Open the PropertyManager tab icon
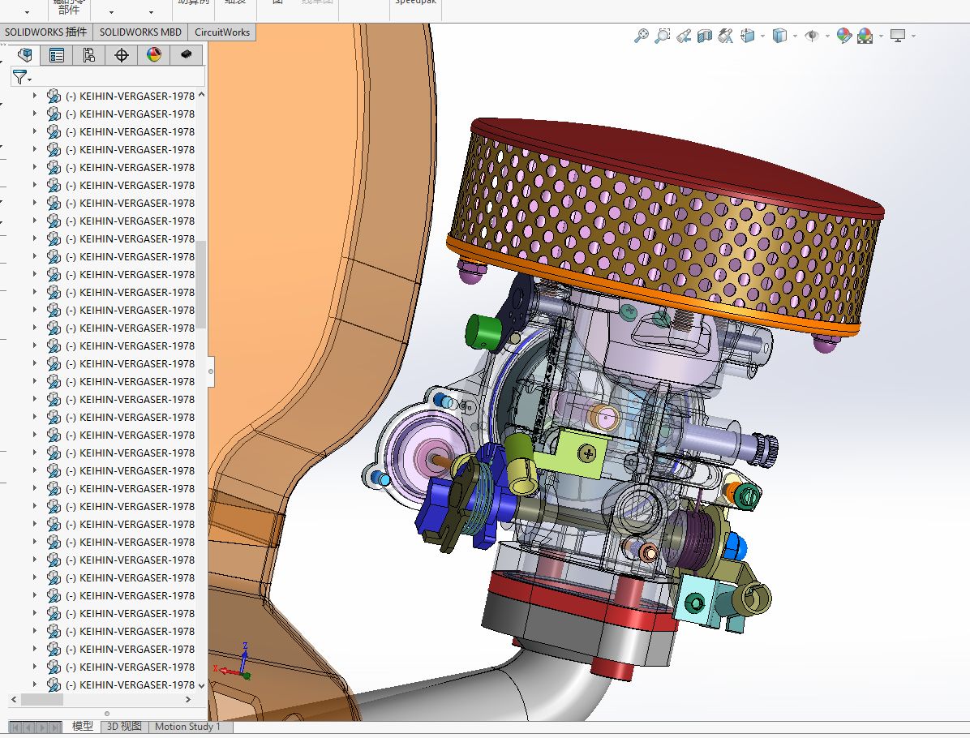970x738 pixels. tap(57, 55)
